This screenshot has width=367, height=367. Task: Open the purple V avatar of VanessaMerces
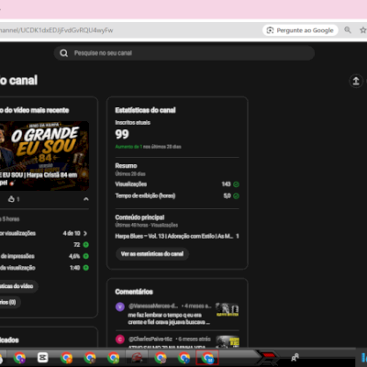tap(120, 306)
